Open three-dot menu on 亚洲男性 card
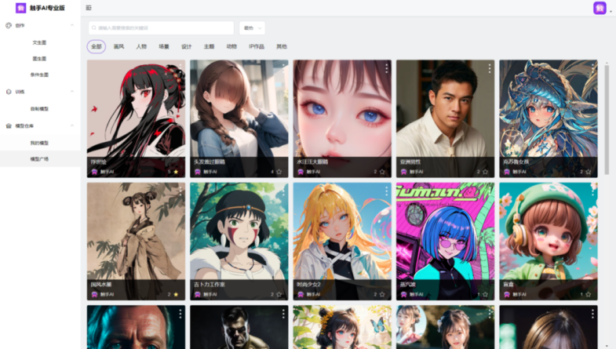This screenshot has width=616, height=349. pos(490,69)
